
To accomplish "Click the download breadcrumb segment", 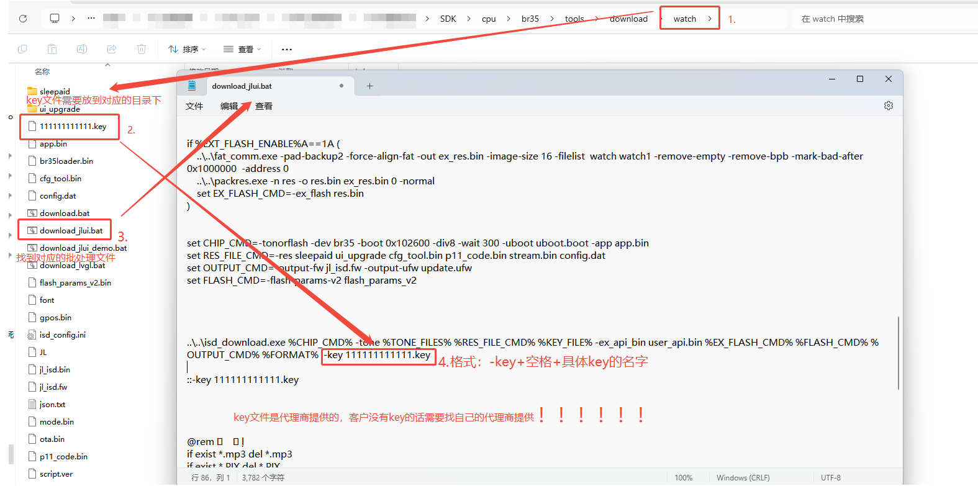I will pos(628,19).
